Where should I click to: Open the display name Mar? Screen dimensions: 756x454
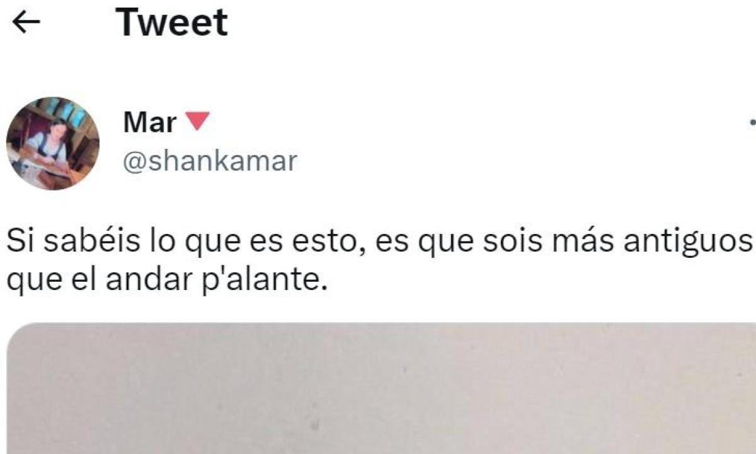[150, 122]
